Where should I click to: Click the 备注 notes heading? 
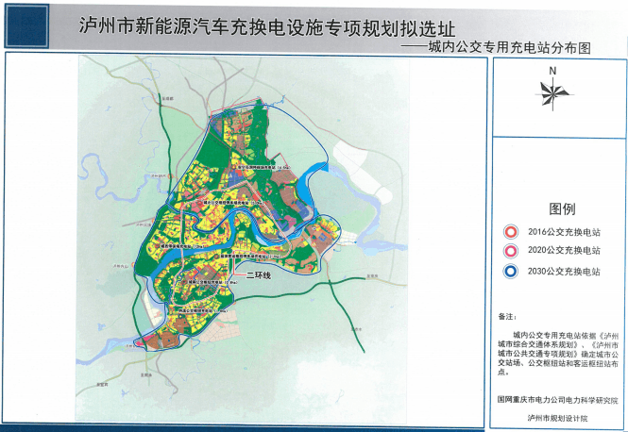507,316
